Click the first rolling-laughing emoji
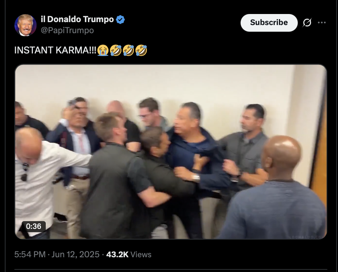The height and width of the screenshot is (272, 338). [116, 50]
